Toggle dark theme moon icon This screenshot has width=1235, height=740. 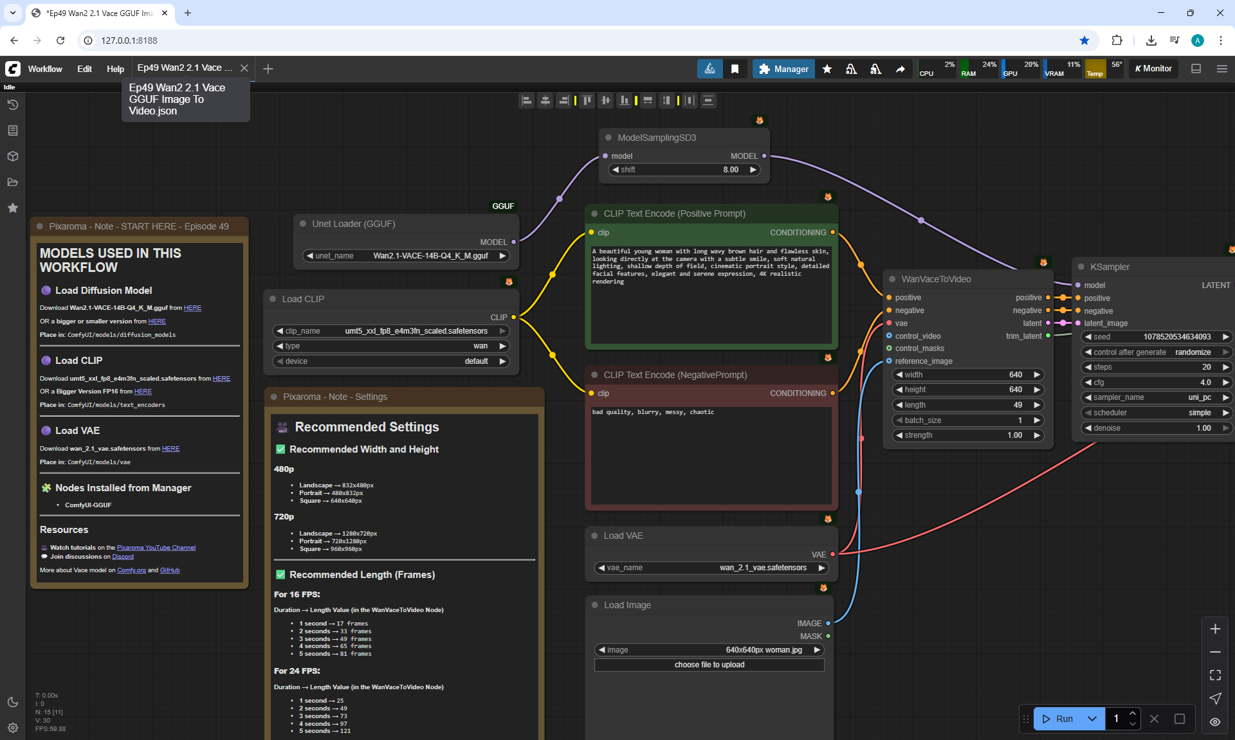pyautogui.click(x=13, y=702)
